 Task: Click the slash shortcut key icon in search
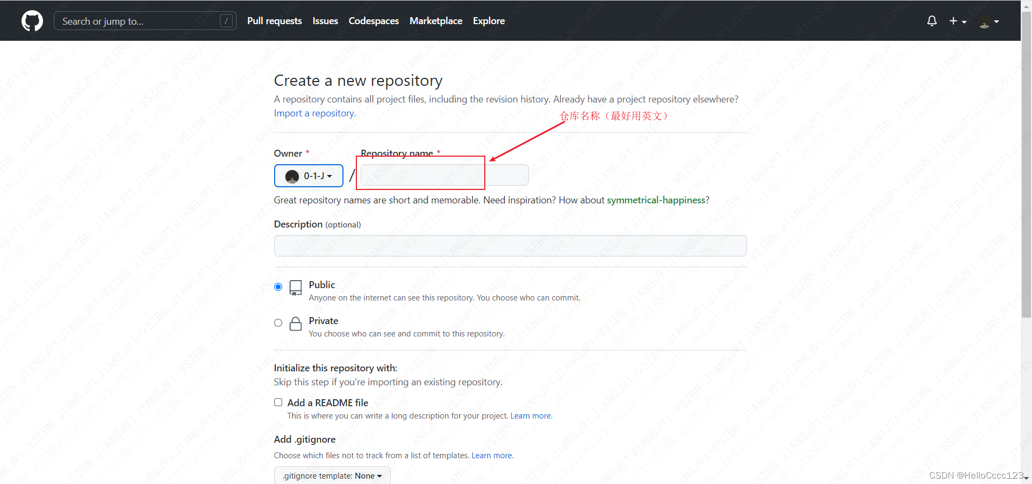click(227, 21)
